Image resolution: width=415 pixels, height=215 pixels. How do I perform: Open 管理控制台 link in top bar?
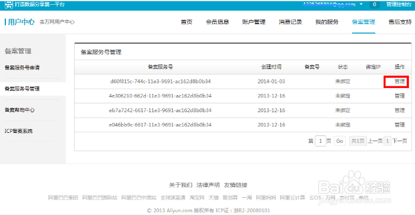(399, 4)
